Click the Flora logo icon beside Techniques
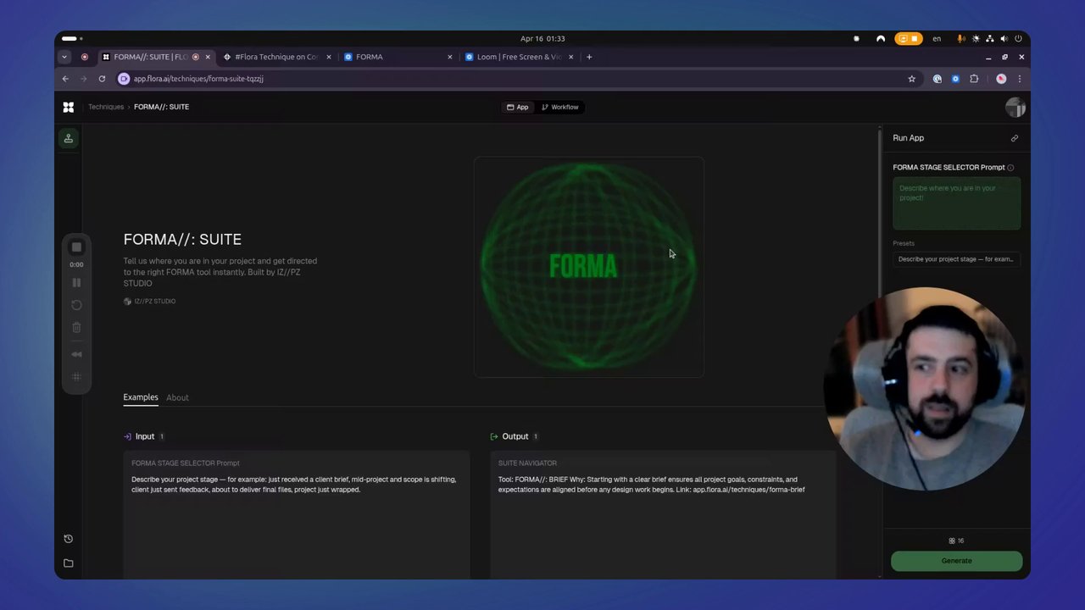 point(69,107)
